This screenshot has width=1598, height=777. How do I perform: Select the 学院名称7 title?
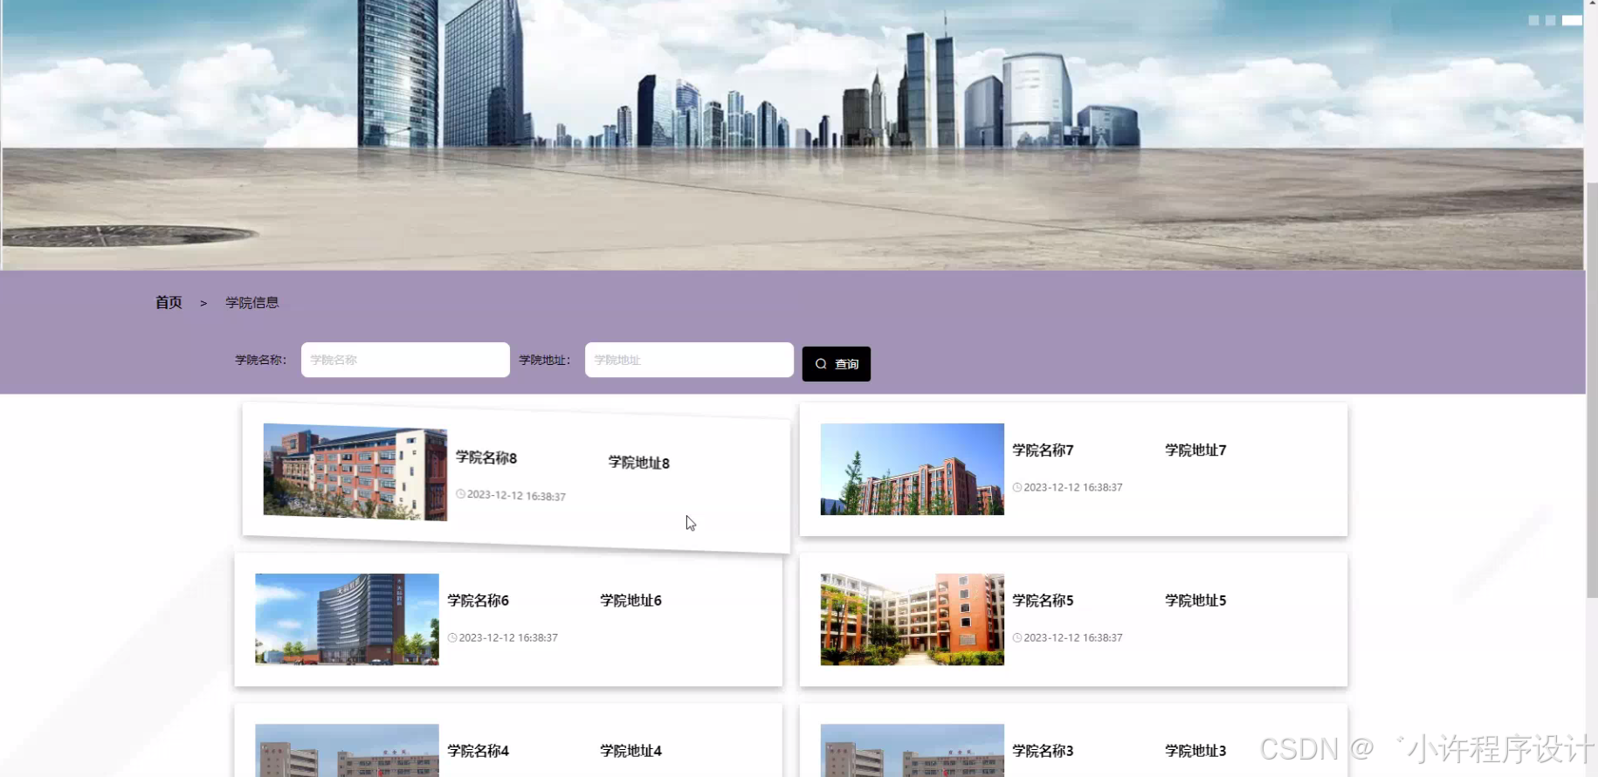coord(1043,450)
